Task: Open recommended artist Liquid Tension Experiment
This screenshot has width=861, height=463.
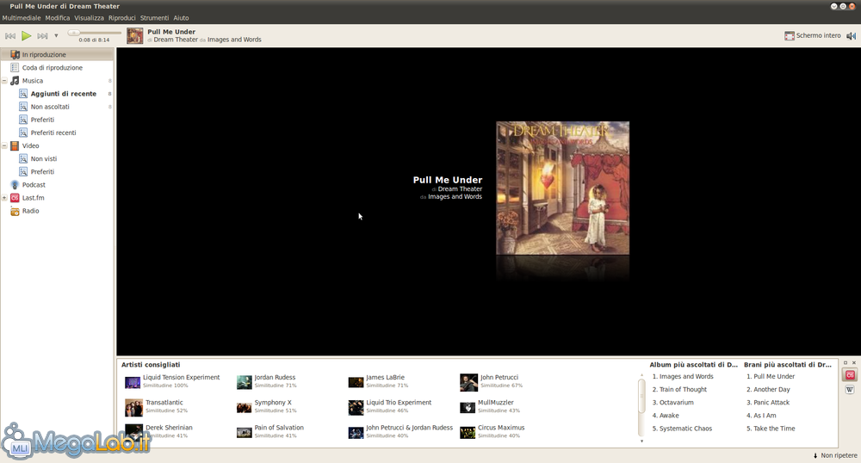Action: pyautogui.click(x=181, y=377)
